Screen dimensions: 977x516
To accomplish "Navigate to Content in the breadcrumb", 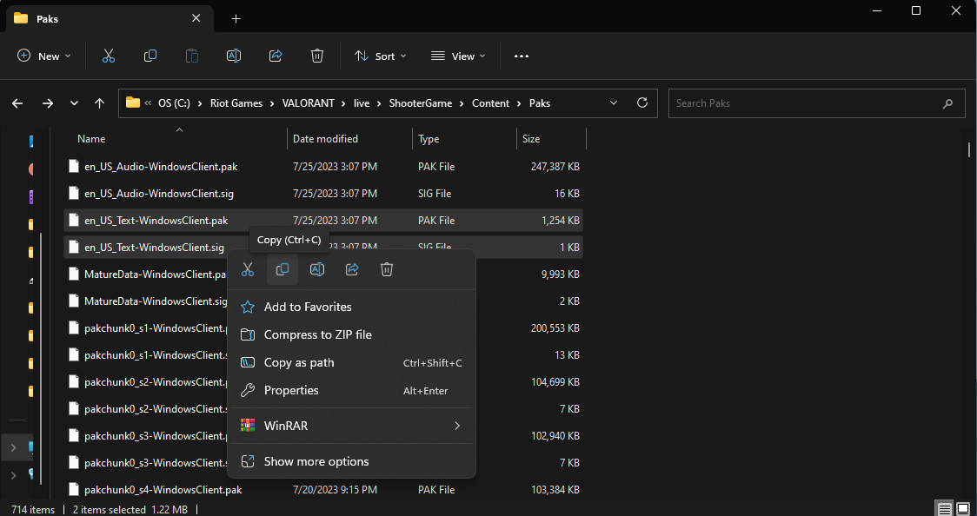I will [490, 103].
